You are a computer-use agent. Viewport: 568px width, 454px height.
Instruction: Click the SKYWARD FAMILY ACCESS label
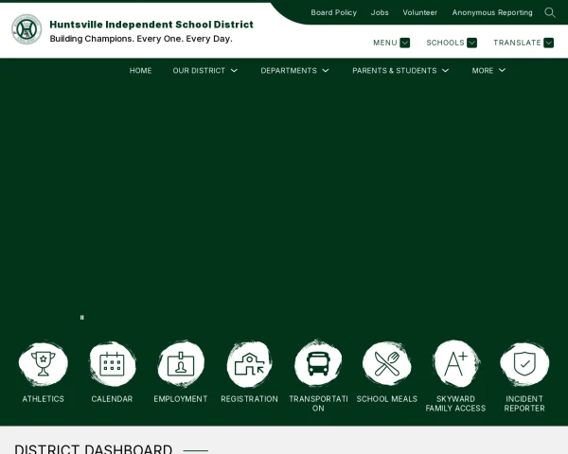click(x=455, y=403)
